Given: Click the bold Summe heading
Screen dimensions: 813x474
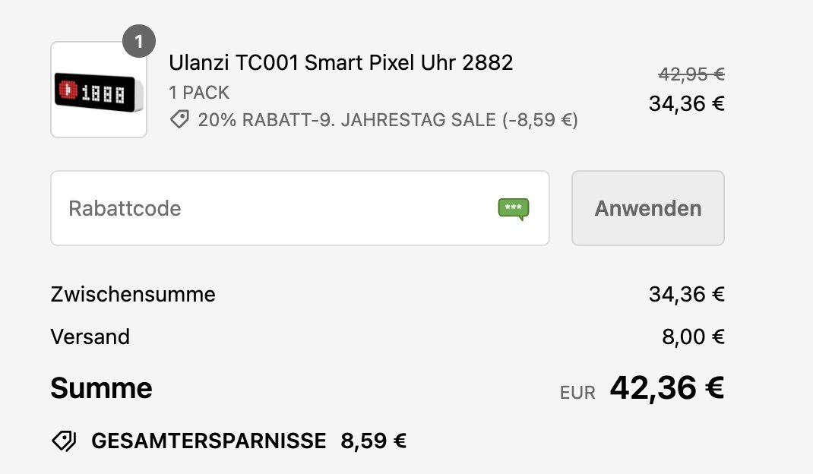Looking at the screenshot, I should point(101,388).
